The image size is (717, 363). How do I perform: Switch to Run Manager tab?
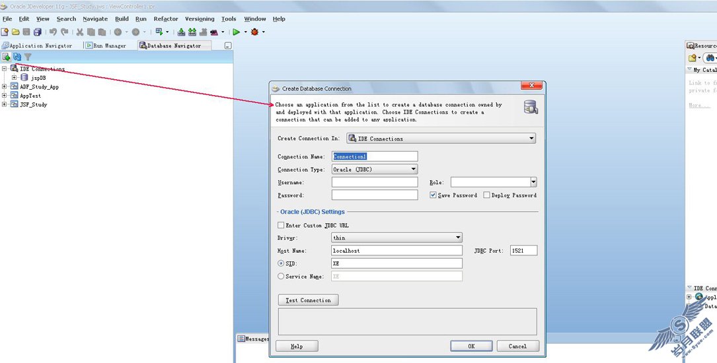(106, 46)
